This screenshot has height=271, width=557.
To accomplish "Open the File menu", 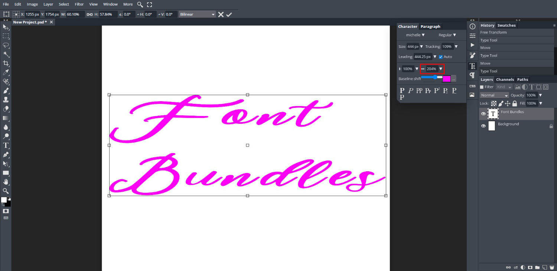I will click(x=6, y=4).
